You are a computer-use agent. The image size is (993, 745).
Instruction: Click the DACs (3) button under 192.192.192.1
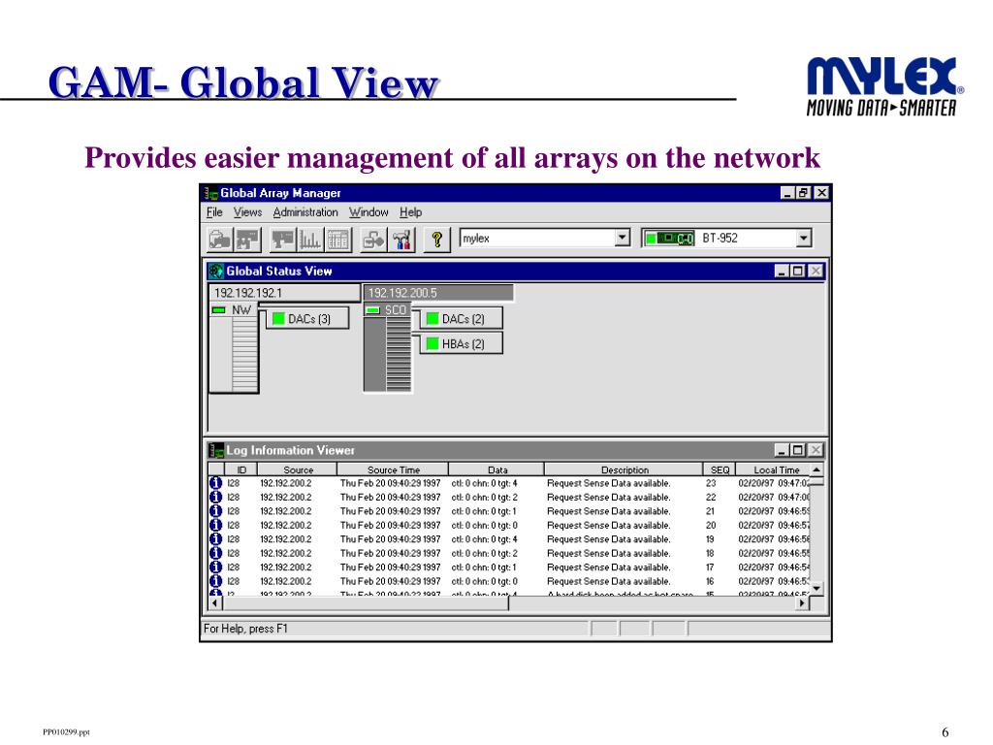307,318
